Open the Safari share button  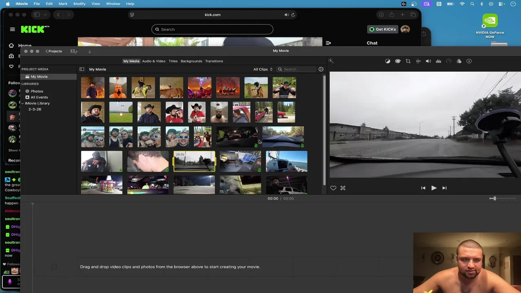(392, 15)
